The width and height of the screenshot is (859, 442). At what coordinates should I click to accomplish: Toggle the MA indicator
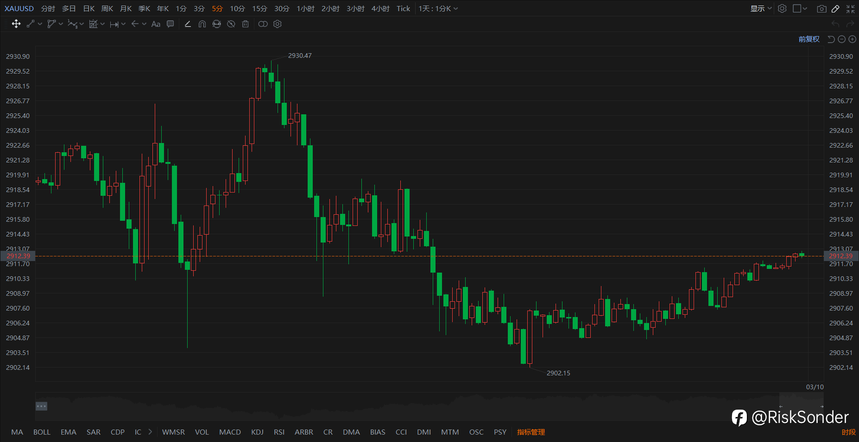(17, 432)
